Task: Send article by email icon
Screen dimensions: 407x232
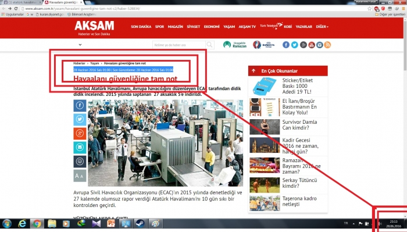Action: tap(80, 148)
